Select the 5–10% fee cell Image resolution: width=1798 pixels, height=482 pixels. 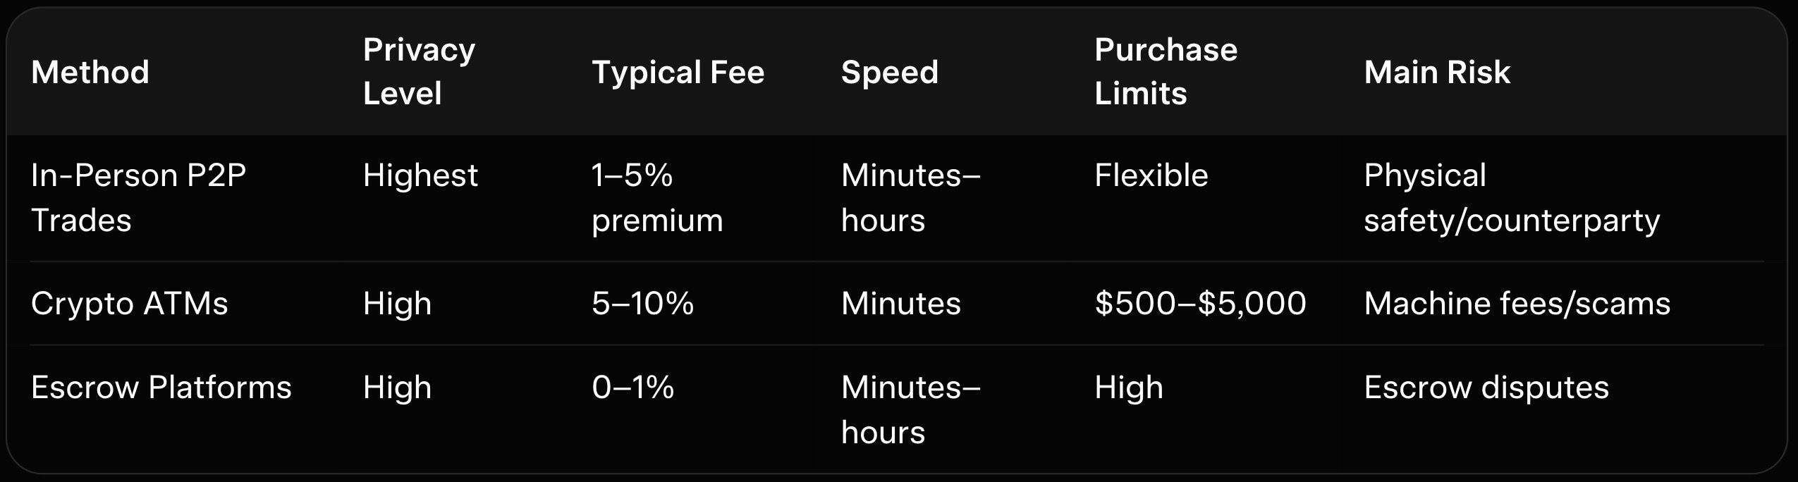tap(642, 304)
